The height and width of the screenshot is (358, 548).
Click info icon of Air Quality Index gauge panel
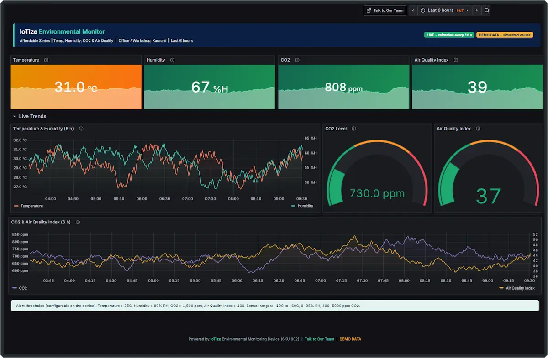pos(478,129)
